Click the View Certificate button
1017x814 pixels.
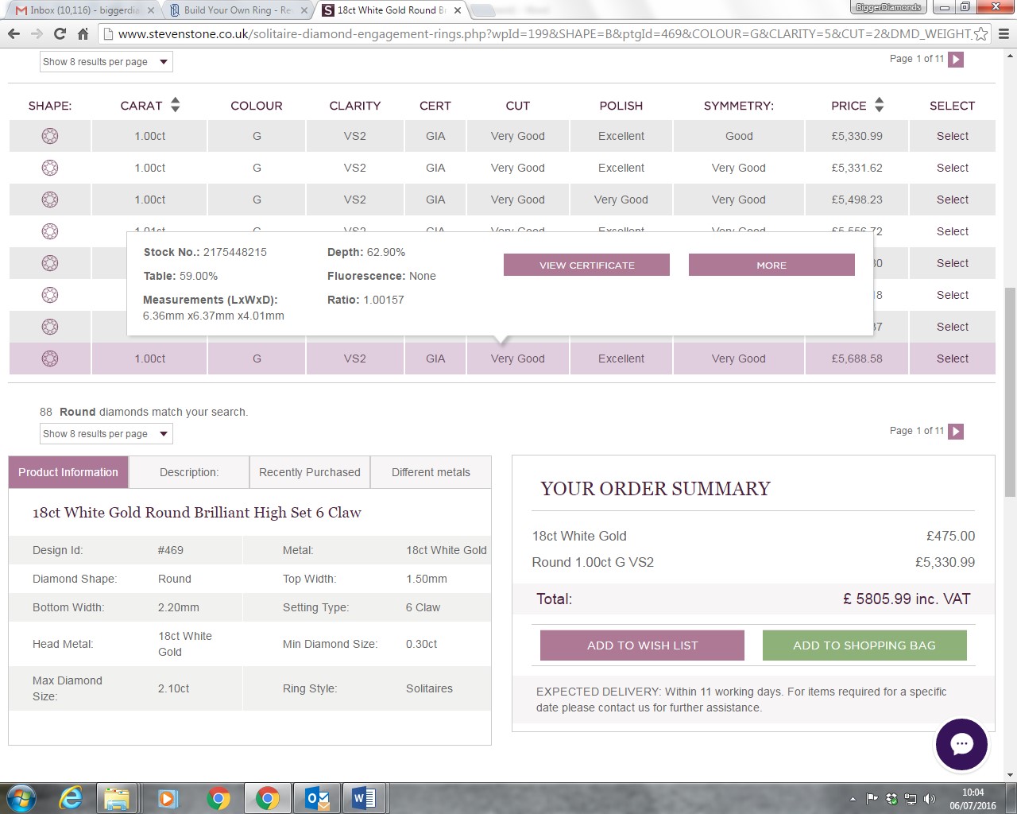point(586,265)
